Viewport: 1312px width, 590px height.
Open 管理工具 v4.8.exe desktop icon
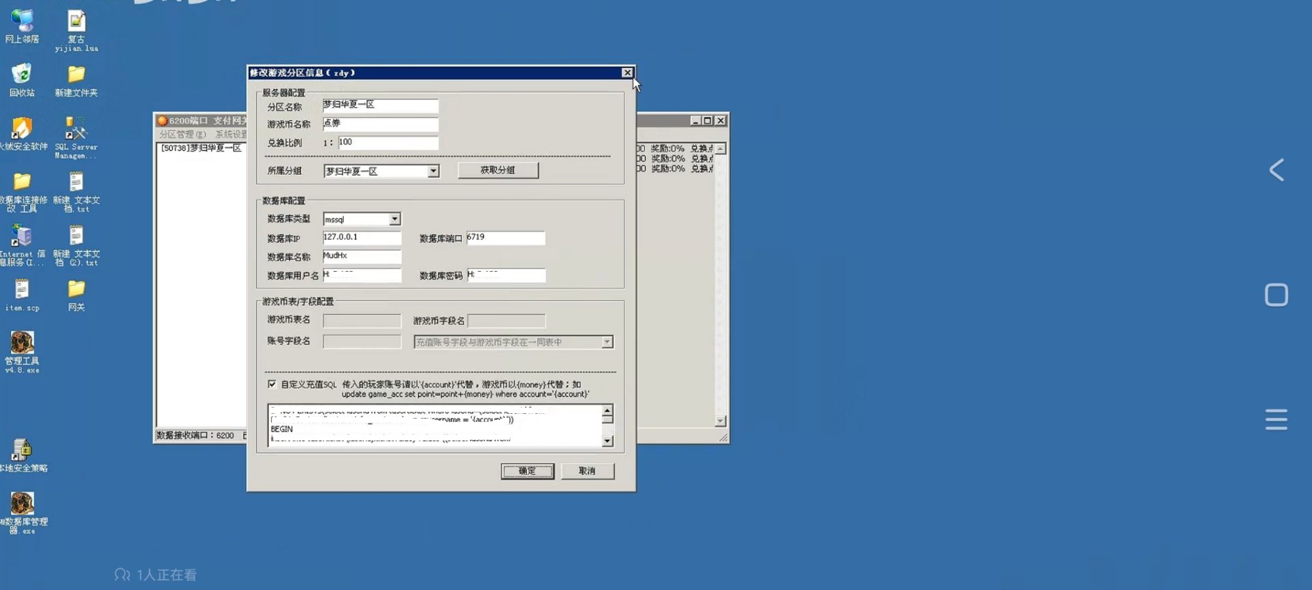(22, 343)
